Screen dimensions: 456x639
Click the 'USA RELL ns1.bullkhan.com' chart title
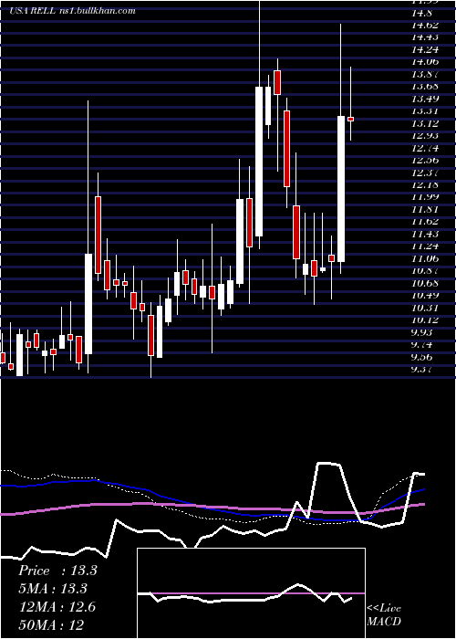72,11
